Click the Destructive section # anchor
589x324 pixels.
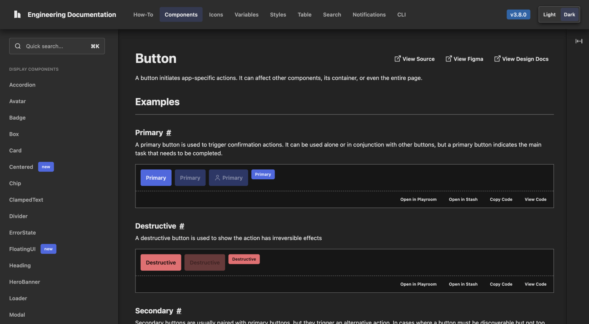(182, 226)
